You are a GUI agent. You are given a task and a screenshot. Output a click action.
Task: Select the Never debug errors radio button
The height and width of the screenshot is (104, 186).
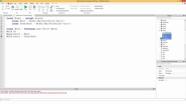pyautogui.click(x=55, y=6)
